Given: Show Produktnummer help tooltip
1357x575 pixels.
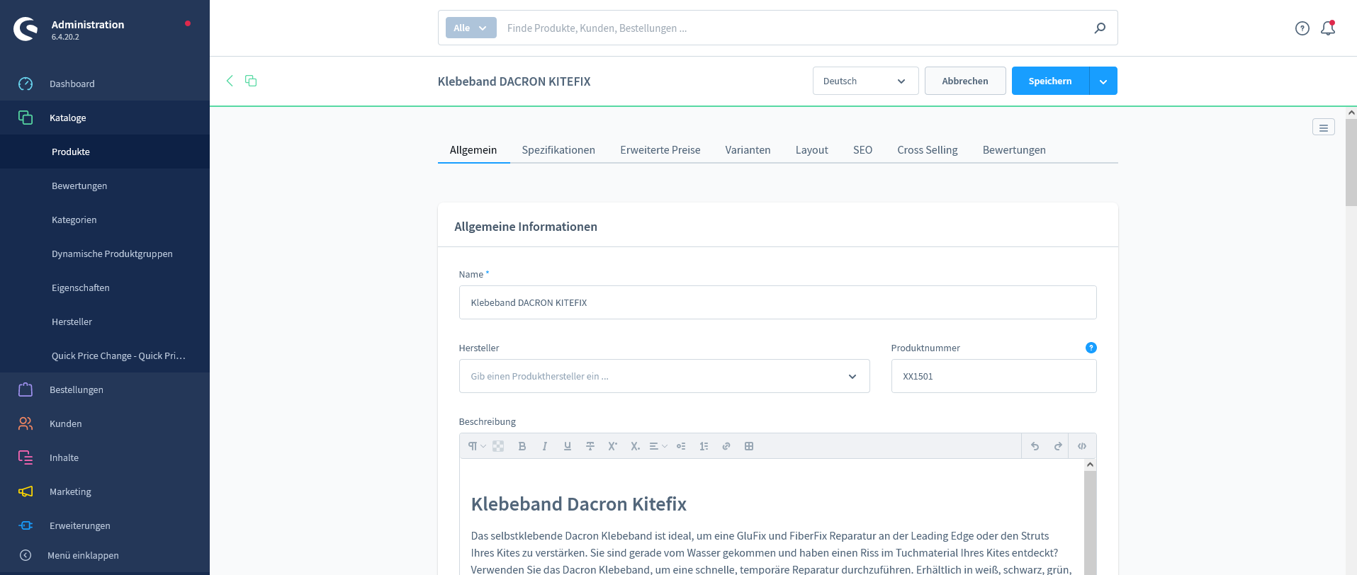Looking at the screenshot, I should coord(1091,348).
